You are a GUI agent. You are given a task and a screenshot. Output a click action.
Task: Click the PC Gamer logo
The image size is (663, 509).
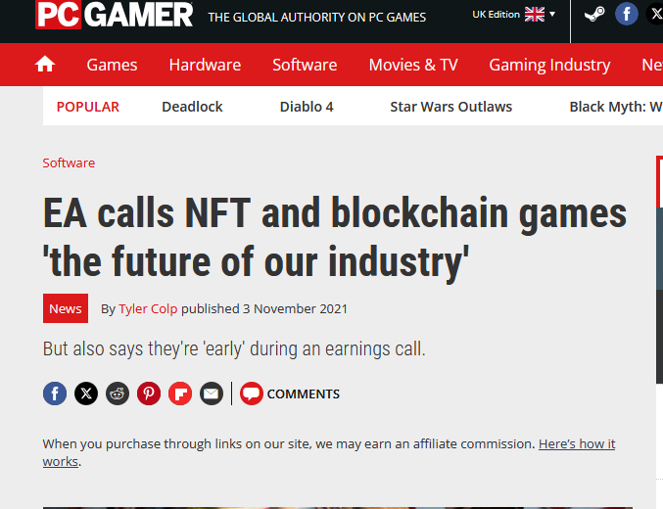tap(115, 15)
